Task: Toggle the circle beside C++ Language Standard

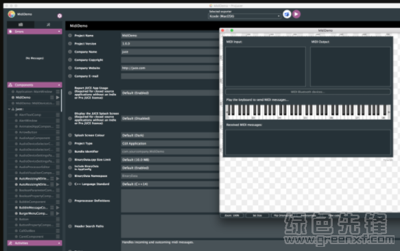Action: tap(70, 184)
